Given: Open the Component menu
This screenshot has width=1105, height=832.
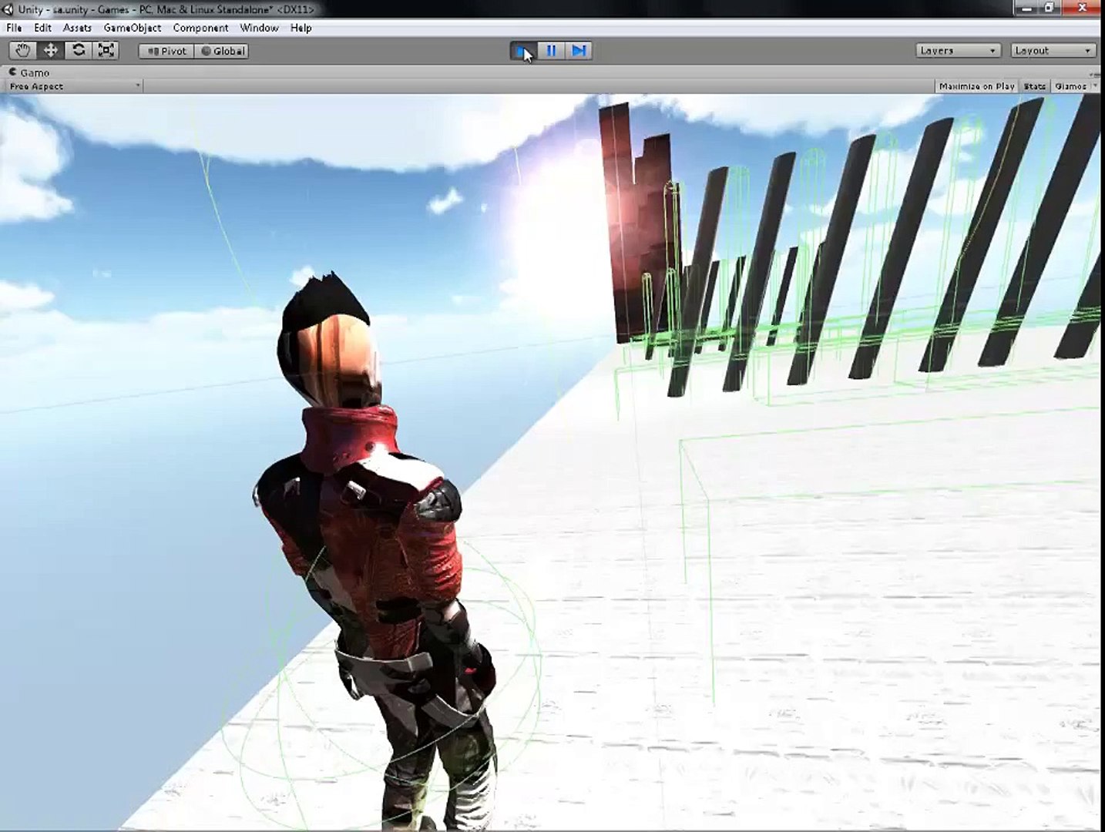Looking at the screenshot, I should [200, 28].
